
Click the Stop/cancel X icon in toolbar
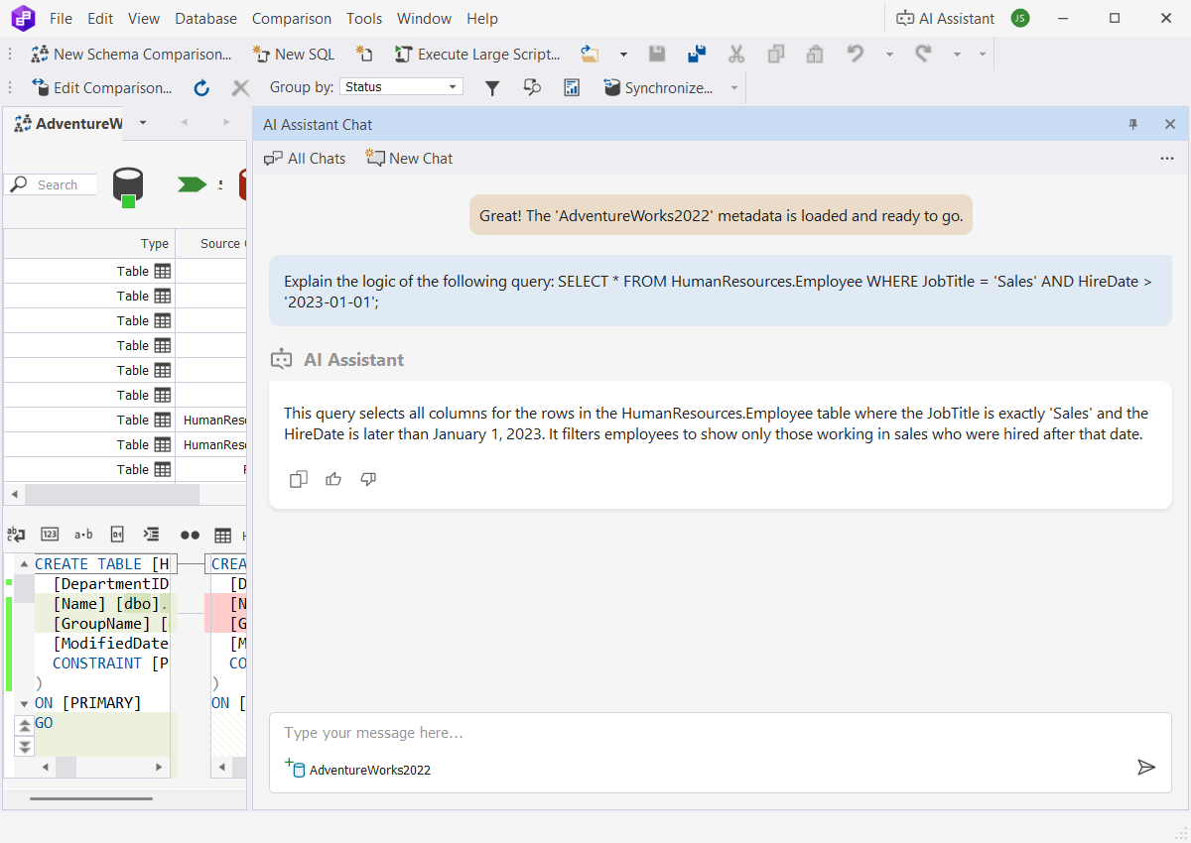240,87
